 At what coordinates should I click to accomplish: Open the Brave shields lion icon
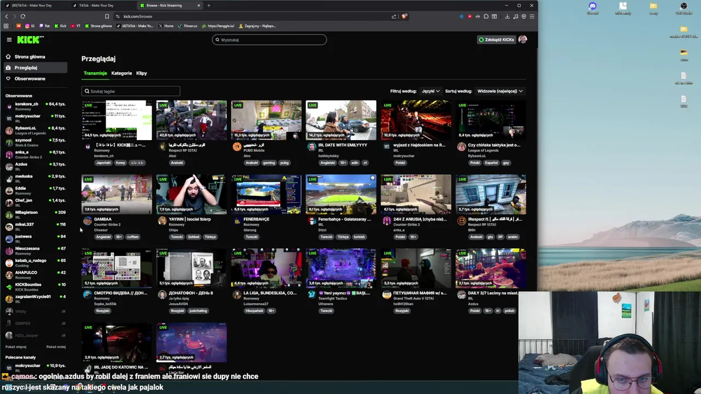tap(404, 16)
